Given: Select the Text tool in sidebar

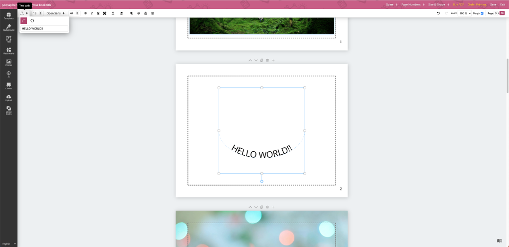Looking at the screenshot, I should pyautogui.click(x=9, y=39).
